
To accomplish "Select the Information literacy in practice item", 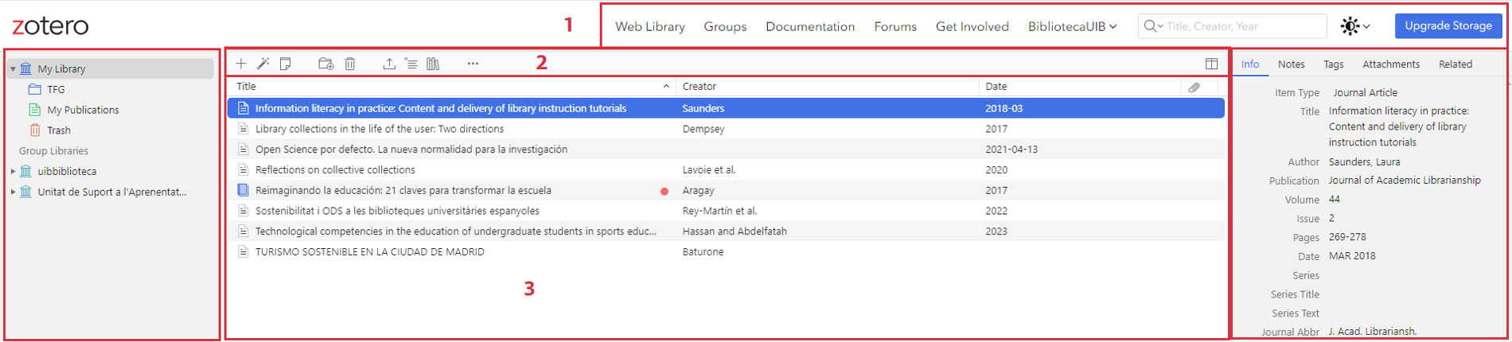I will pyautogui.click(x=726, y=108).
